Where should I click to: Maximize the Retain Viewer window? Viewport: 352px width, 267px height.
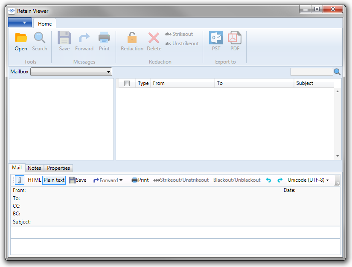click(317, 9)
